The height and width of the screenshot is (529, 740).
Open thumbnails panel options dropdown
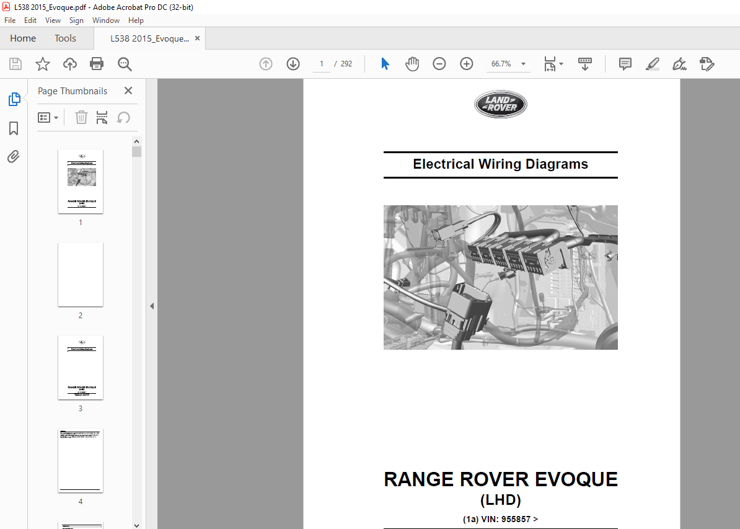point(48,117)
